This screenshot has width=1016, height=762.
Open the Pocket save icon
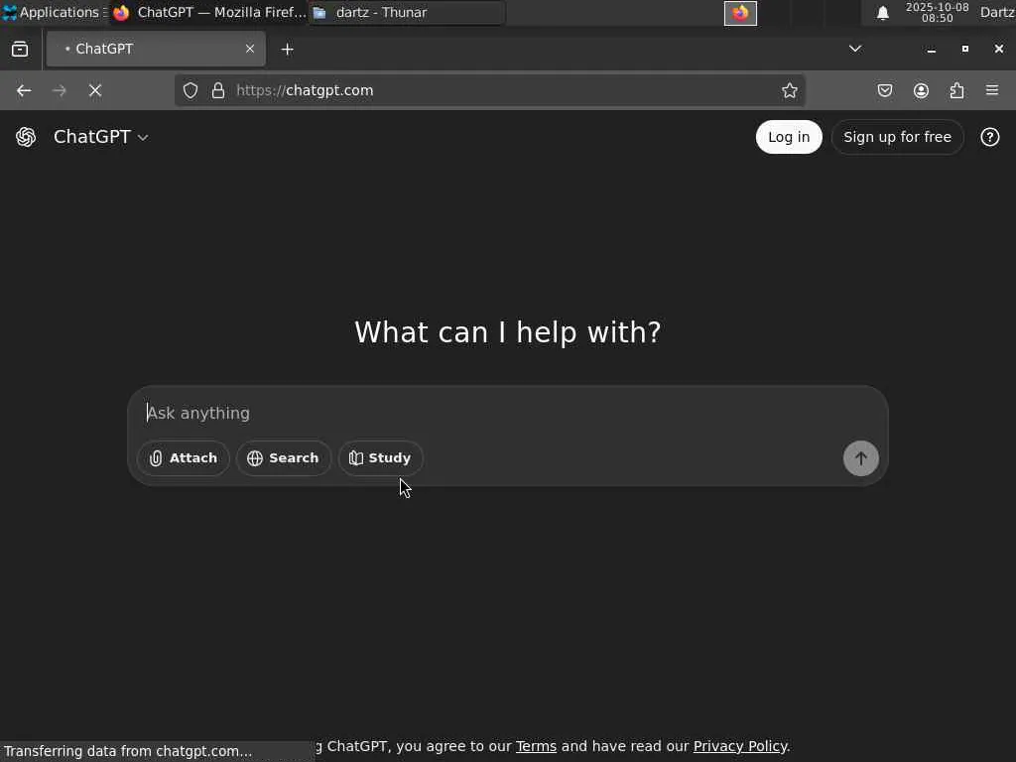point(884,90)
